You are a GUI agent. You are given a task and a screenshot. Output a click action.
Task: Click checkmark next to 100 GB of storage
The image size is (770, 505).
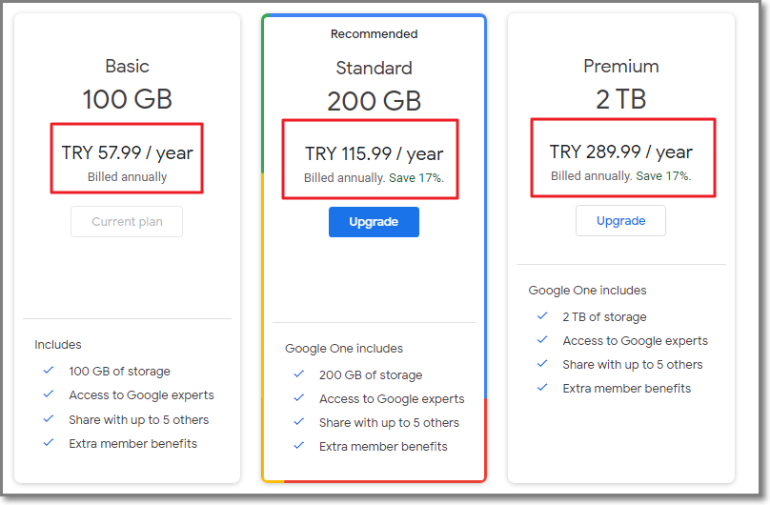point(48,371)
